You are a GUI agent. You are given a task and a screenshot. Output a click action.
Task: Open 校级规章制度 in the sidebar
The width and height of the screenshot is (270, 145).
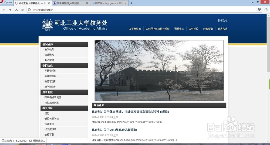point(52,103)
